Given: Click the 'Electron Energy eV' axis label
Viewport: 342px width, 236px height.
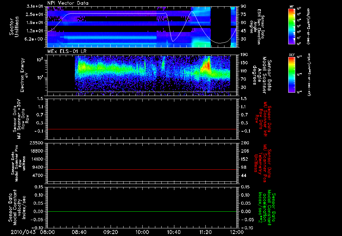Looking at the screenshot, I should tap(24, 75).
